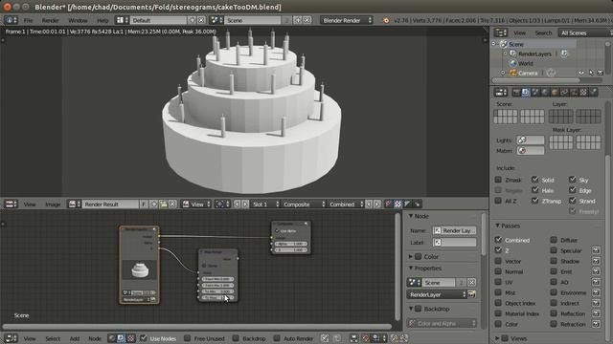Open the outliner editor type icon
The image size is (613, 344).
click(500, 32)
